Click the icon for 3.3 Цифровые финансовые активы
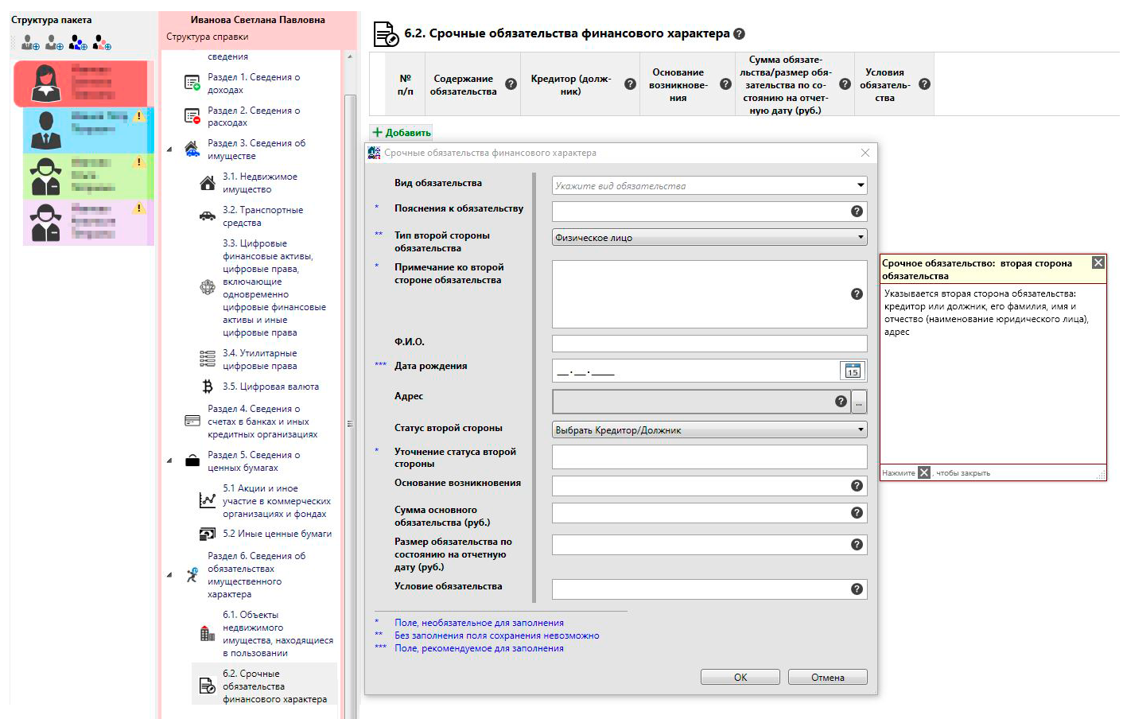The image size is (1123, 719). pos(208,287)
